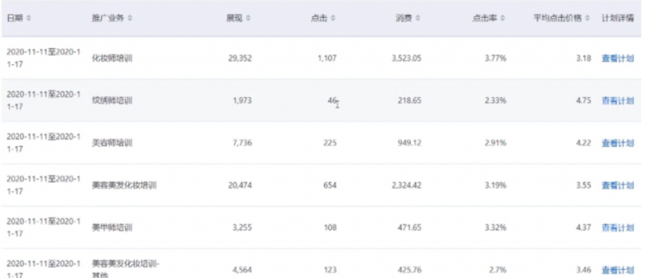This screenshot has width=648, height=278.
Task: Open 查看计划 in the last 其他 row
Action: click(x=617, y=271)
